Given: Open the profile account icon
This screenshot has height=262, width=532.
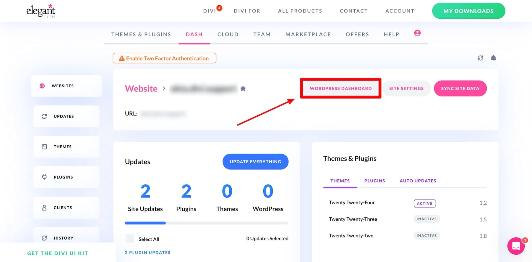Looking at the screenshot, I should point(417,33).
